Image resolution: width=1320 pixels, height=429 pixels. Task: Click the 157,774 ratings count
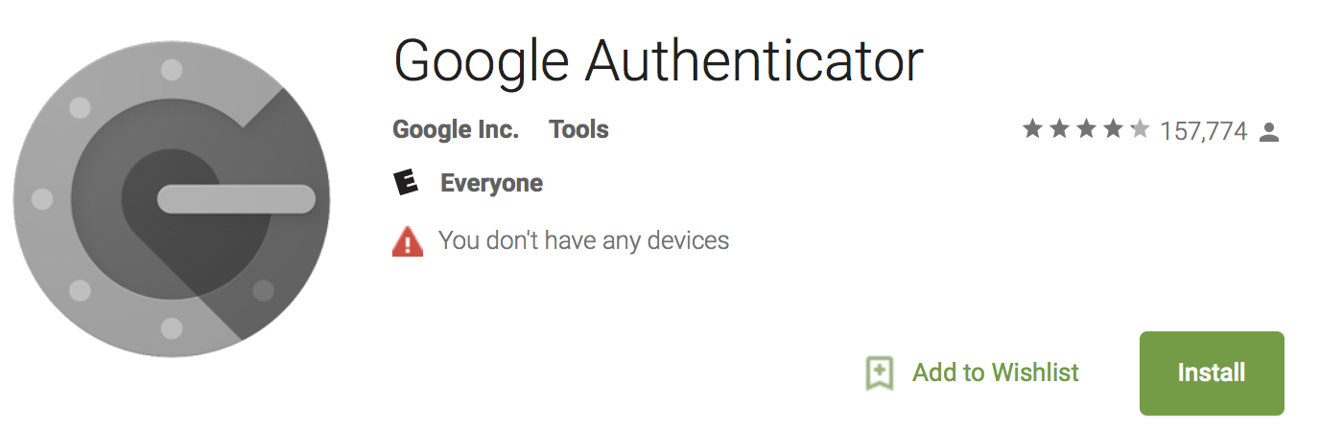(x=1203, y=131)
